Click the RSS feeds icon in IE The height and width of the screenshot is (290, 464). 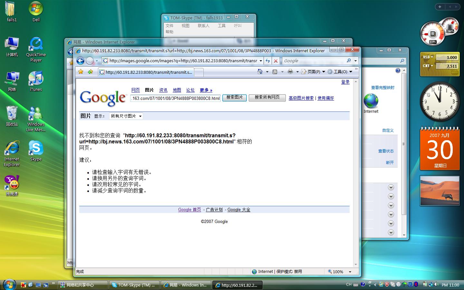(275, 72)
